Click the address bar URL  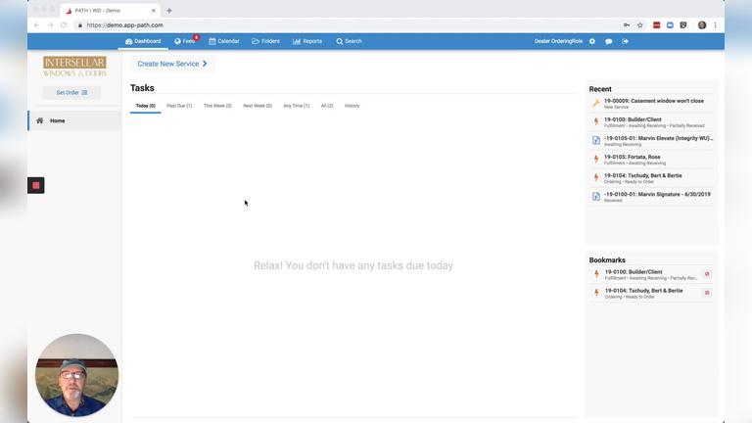click(124, 24)
